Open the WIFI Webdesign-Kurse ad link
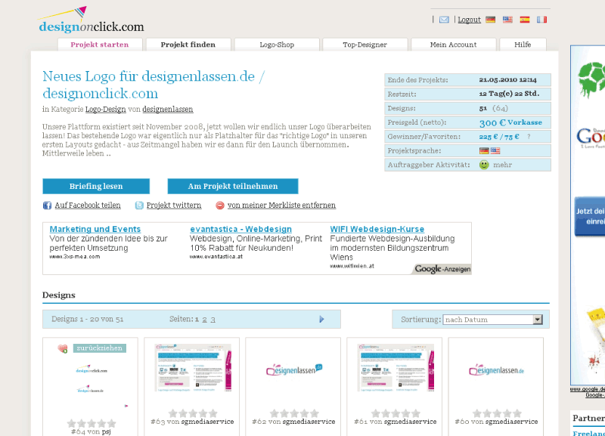The height and width of the screenshot is (436, 605). pos(377,229)
